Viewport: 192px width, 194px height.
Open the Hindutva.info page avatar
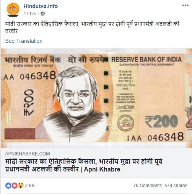(x=13, y=10)
